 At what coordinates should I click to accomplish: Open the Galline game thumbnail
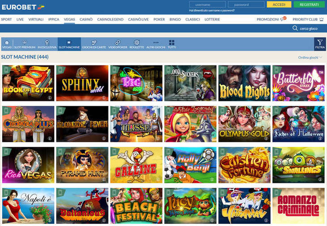click(x=136, y=165)
